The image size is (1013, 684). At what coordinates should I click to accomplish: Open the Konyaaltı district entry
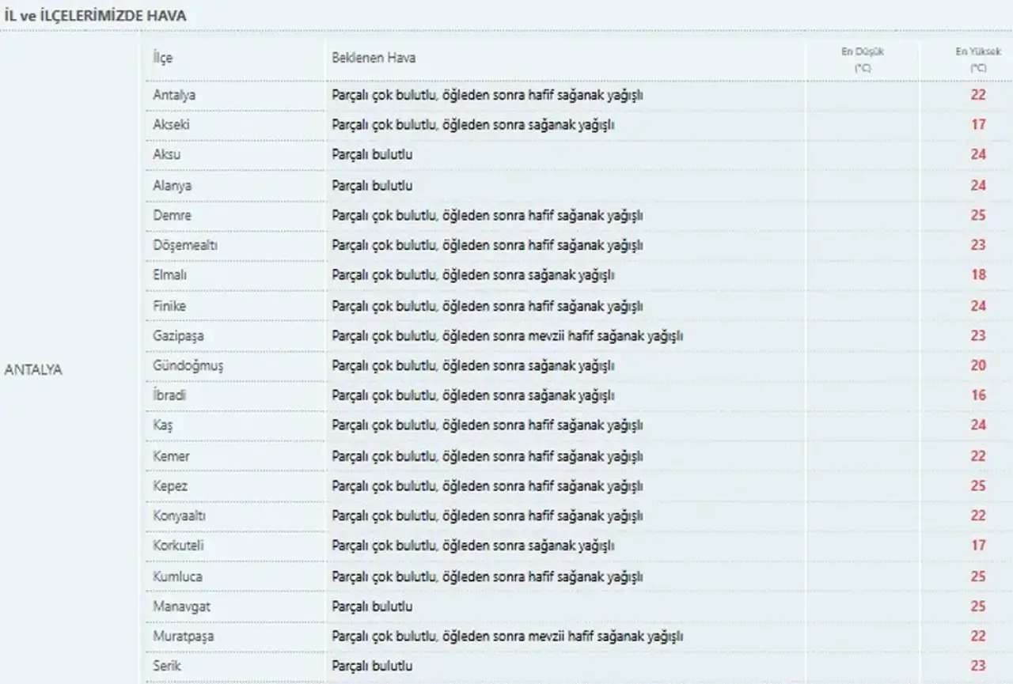tap(180, 516)
